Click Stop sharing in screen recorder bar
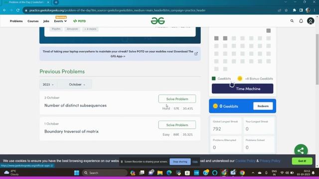The width and height of the screenshot is (319, 179). click(180, 162)
